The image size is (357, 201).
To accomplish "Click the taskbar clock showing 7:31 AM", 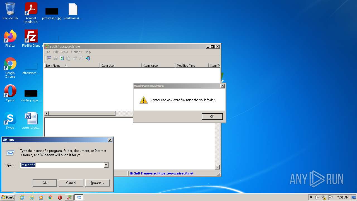I will pyautogui.click(x=343, y=197).
